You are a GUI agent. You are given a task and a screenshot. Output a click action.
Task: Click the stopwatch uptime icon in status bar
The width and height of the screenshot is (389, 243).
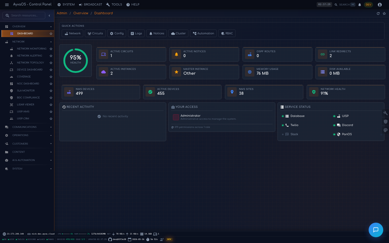148,239
